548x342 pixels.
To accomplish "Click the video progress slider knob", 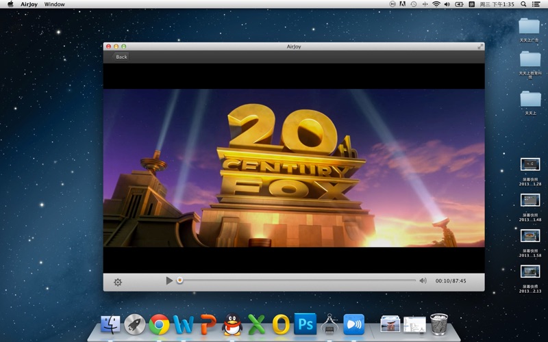I will pos(179,280).
